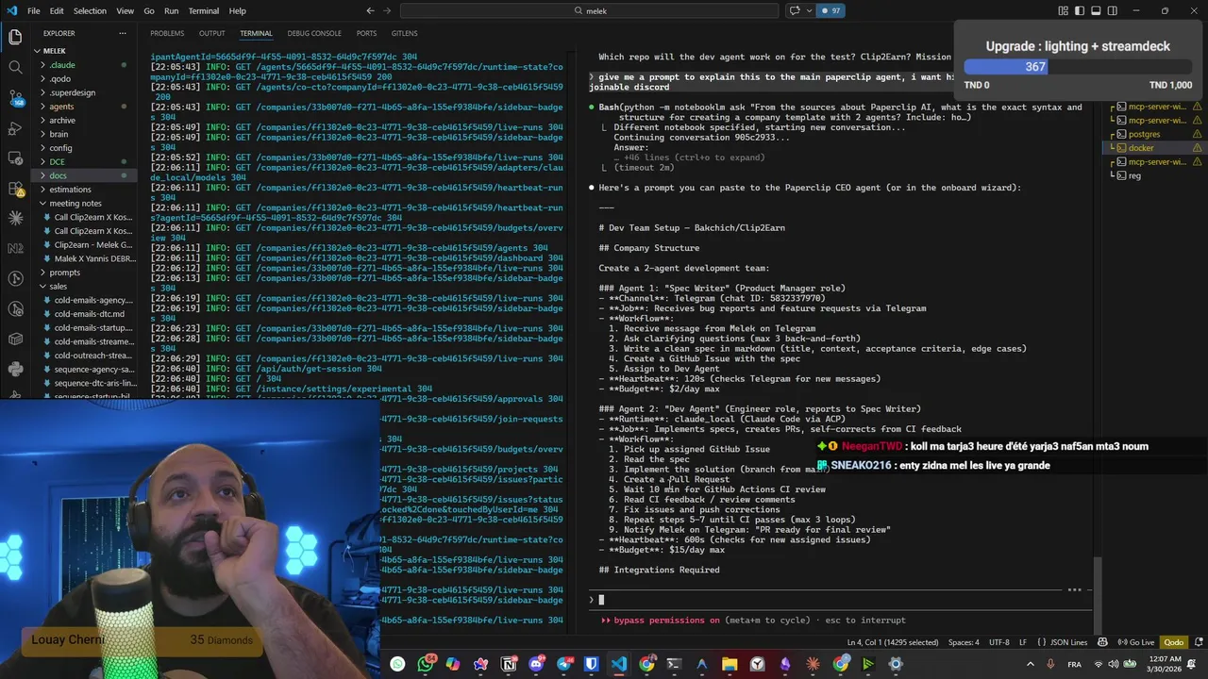
Task: Expand the brain folder
Action: tap(59, 134)
